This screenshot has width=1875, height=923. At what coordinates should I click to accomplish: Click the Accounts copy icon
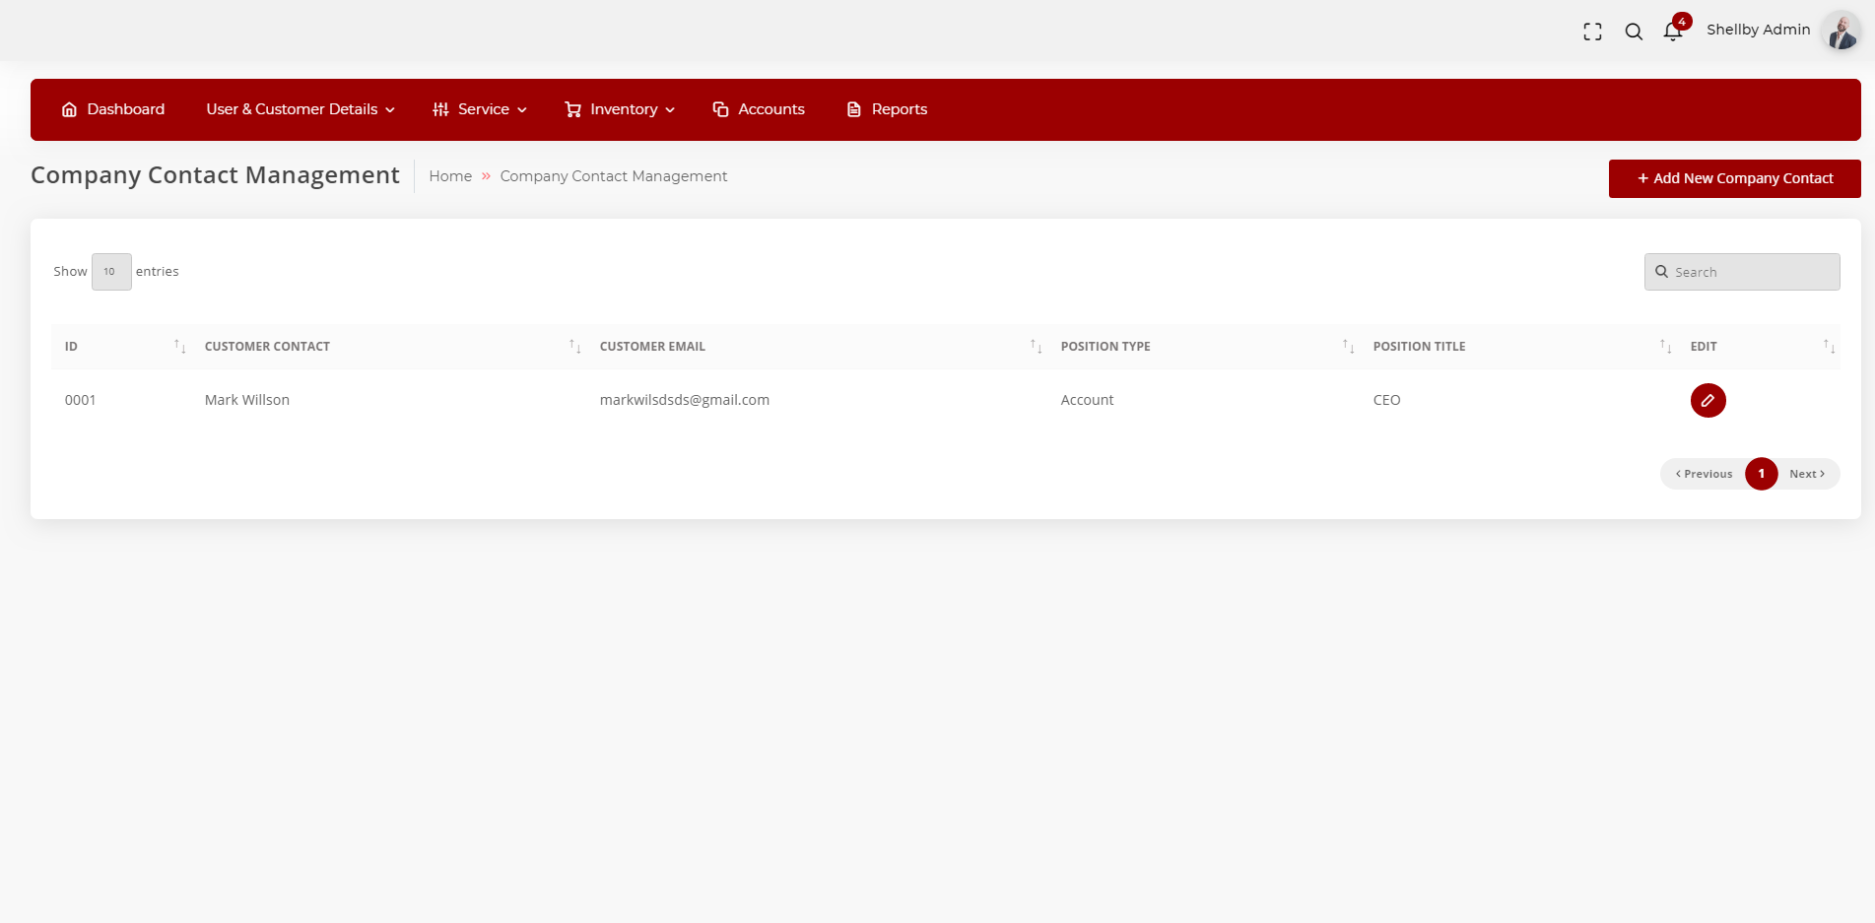(x=720, y=109)
